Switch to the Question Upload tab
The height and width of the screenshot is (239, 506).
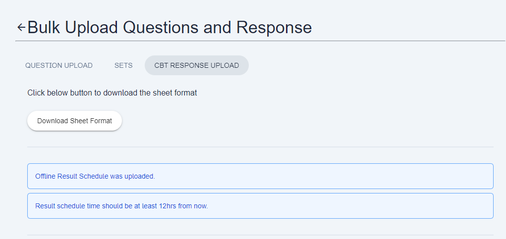point(59,65)
